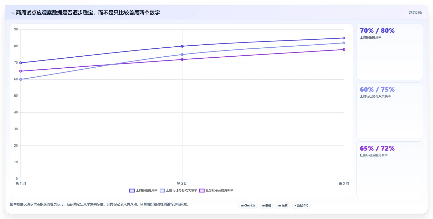The width and height of the screenshot is (433, 219).
Task: Click the 第 2 周 x-axis label
Action: (x=182, y=183)
